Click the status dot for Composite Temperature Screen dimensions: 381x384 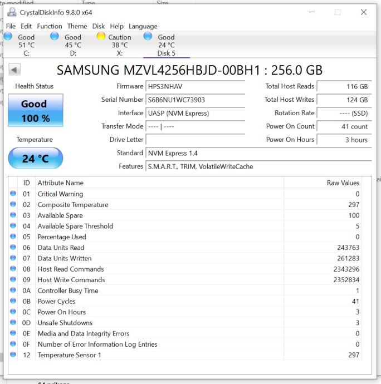(13, 204)
